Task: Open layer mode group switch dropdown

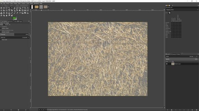Action: click(x=198, y=56)
